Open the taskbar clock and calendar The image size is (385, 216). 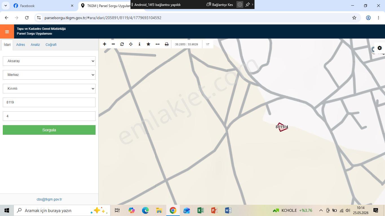360,210
